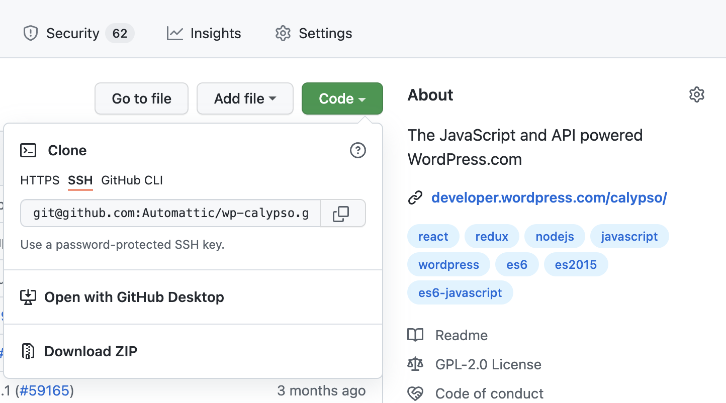Click the SSH clone URL field
Image resolution: width=726 pixels, height=403 pixels.
tap(170, 214)
